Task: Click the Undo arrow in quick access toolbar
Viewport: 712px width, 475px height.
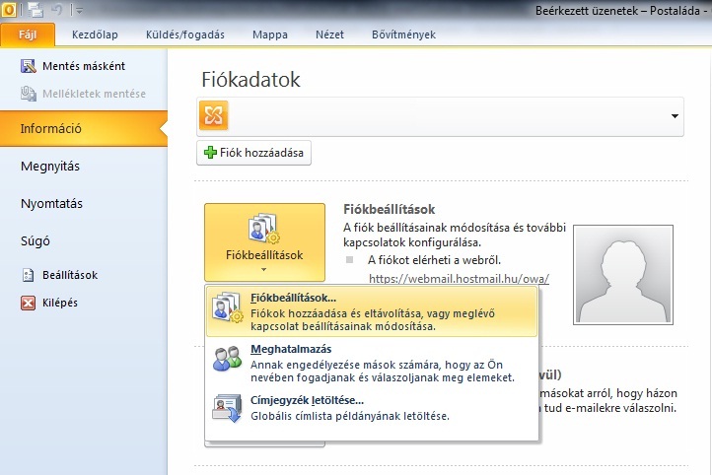Action: click(x=57, y=9)
